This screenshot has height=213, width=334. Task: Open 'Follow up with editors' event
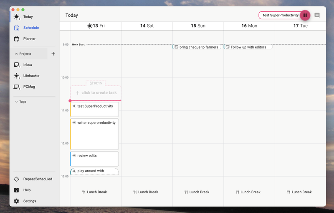pyautogui.click(x=248, y=47)
